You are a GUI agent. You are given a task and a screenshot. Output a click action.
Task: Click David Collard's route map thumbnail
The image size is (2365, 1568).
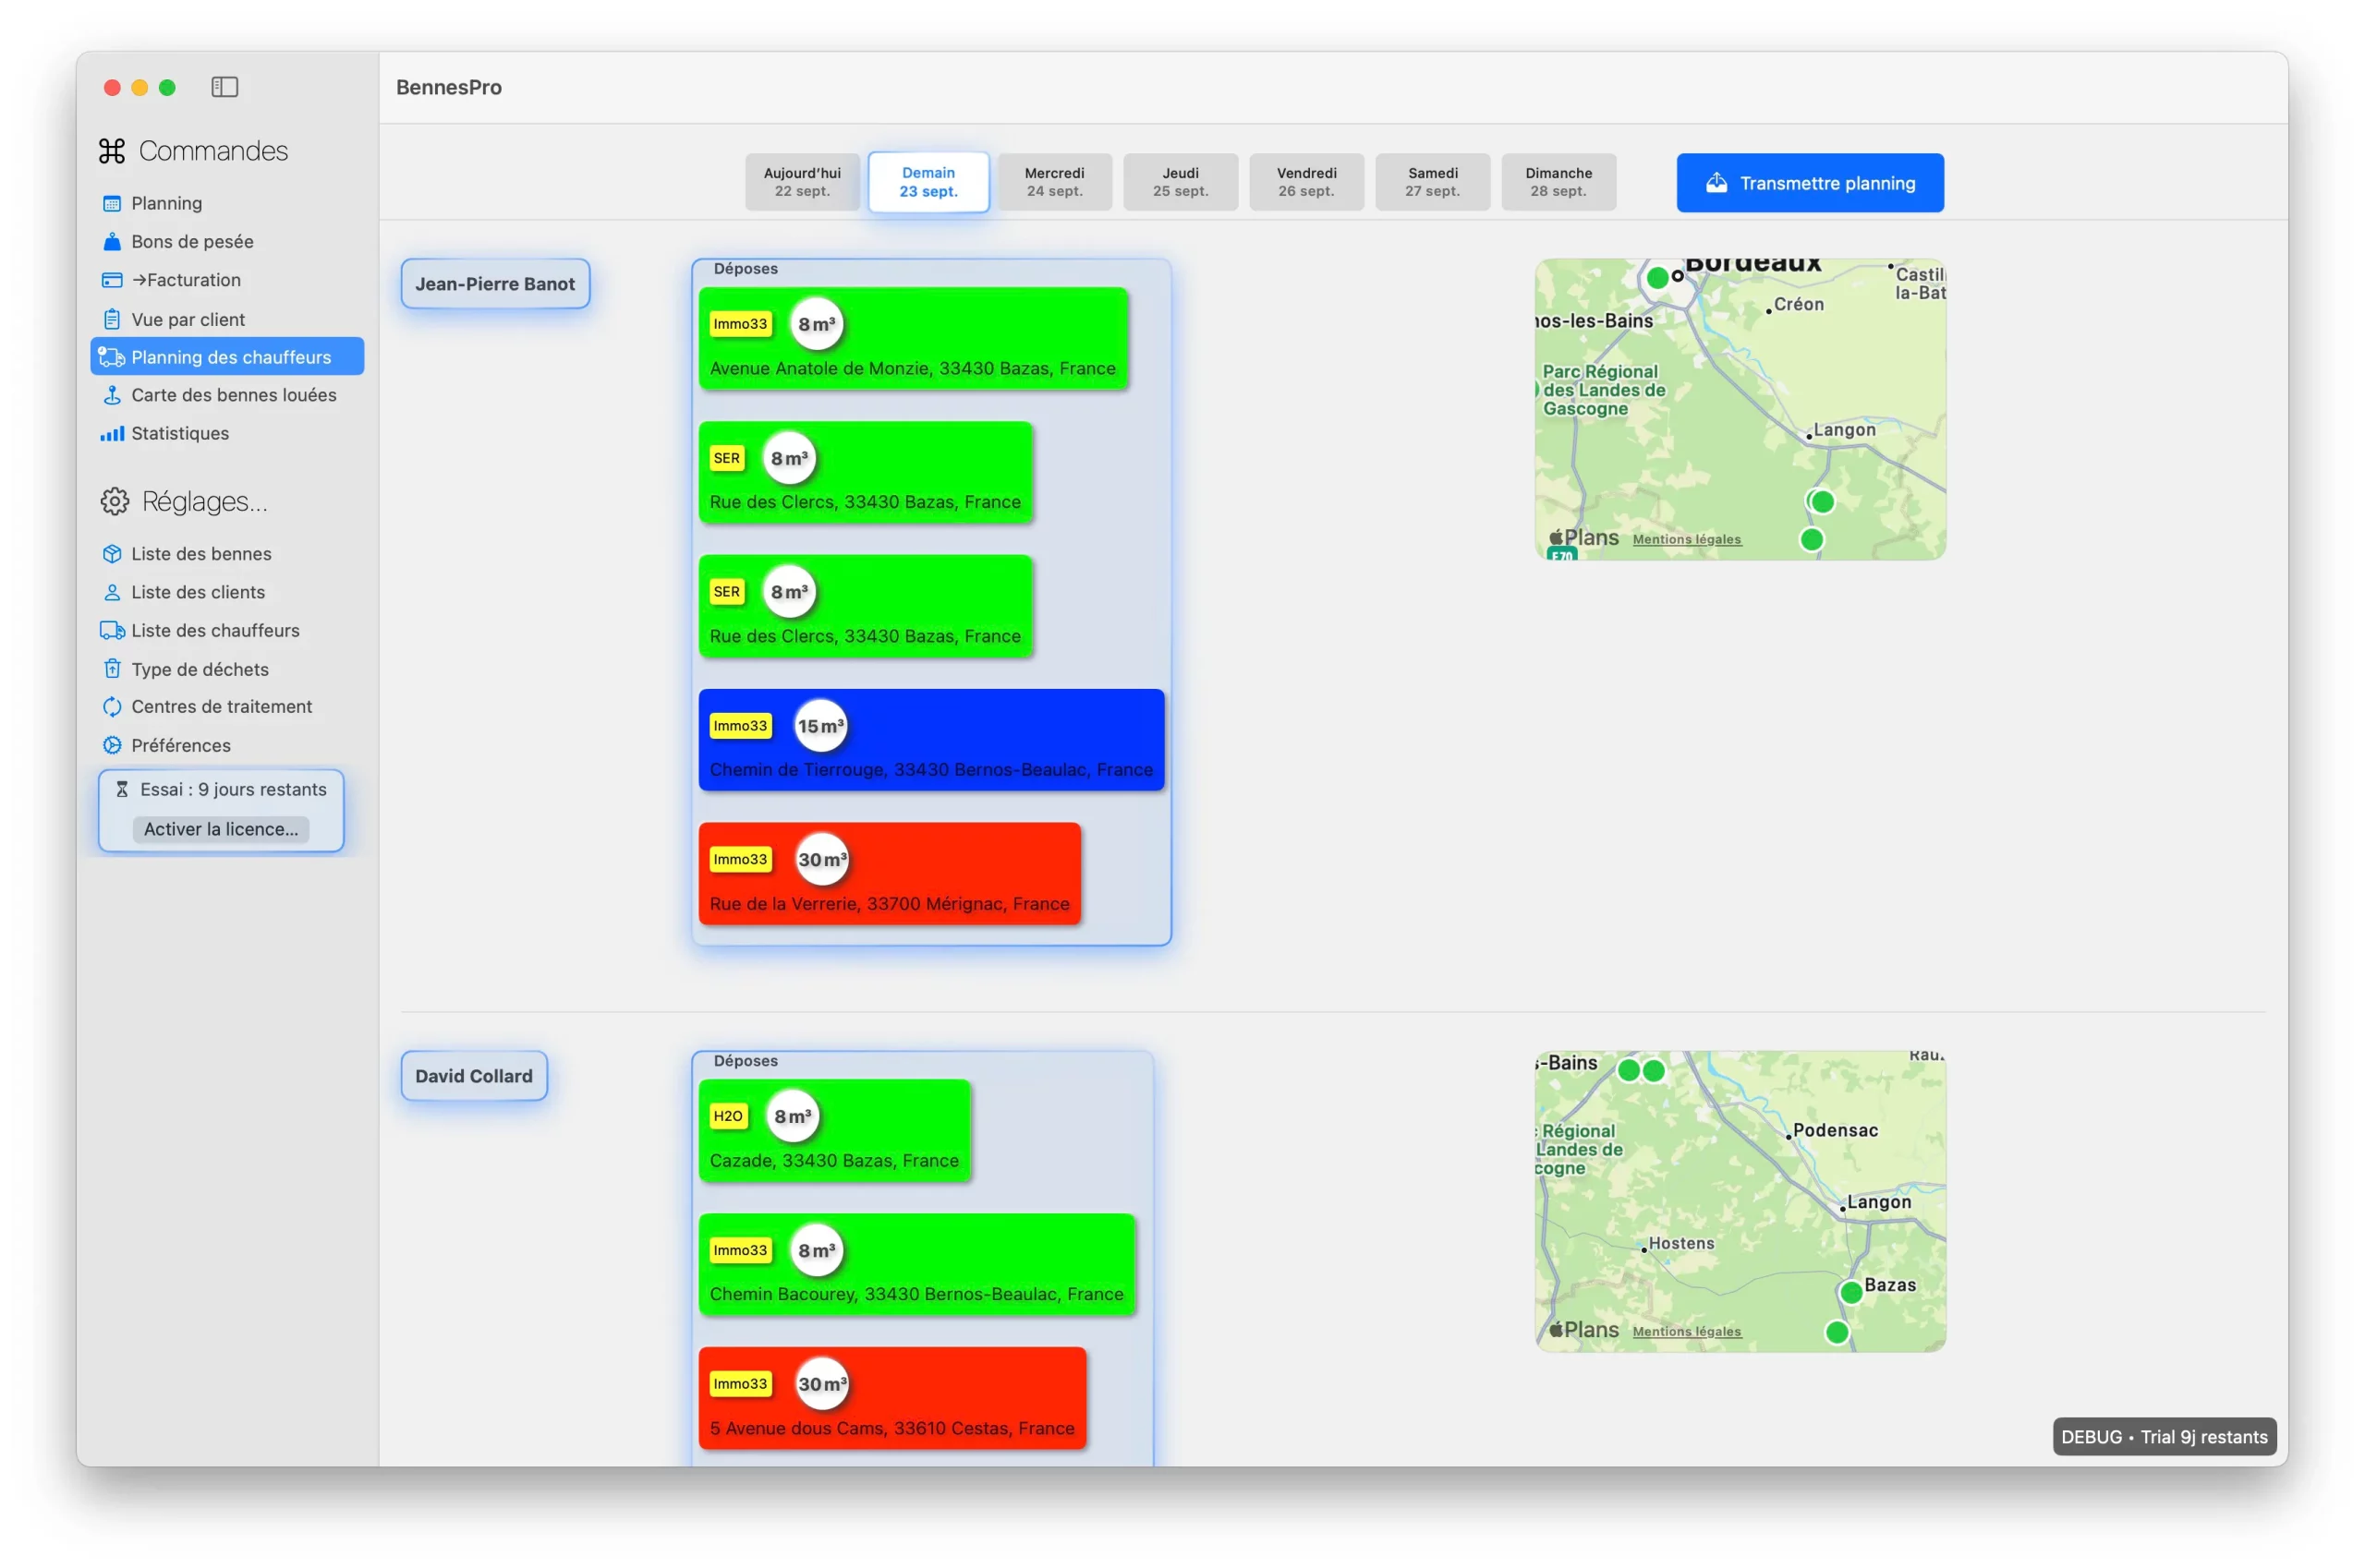pos(1740,1200)
